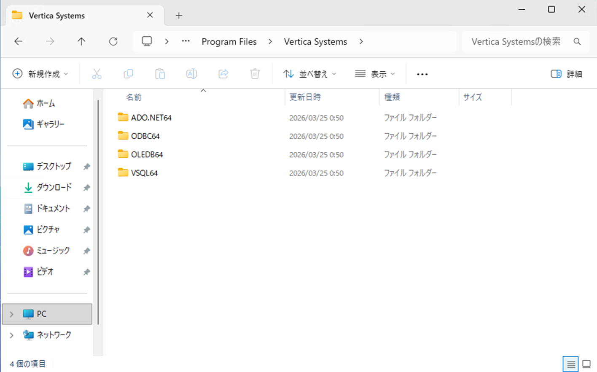Image resolution: width=597 pixels, height=372 pixels.
Task: Click the Delete trash icon
Action: [x=255, y=74]
